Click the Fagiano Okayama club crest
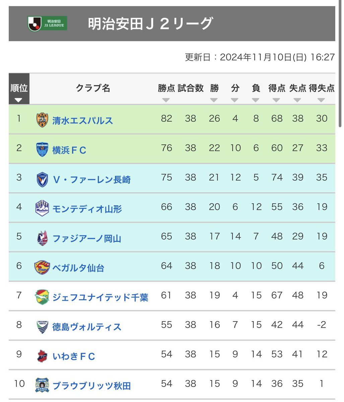 pos(42,238)
